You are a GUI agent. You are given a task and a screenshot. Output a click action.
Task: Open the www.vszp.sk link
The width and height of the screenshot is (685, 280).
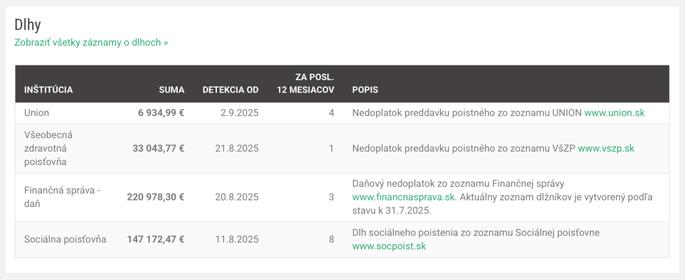[x=606, y=149]
